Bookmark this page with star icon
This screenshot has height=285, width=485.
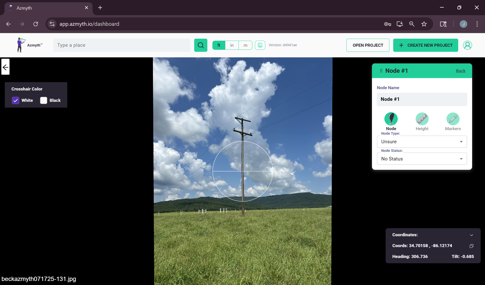424,24
